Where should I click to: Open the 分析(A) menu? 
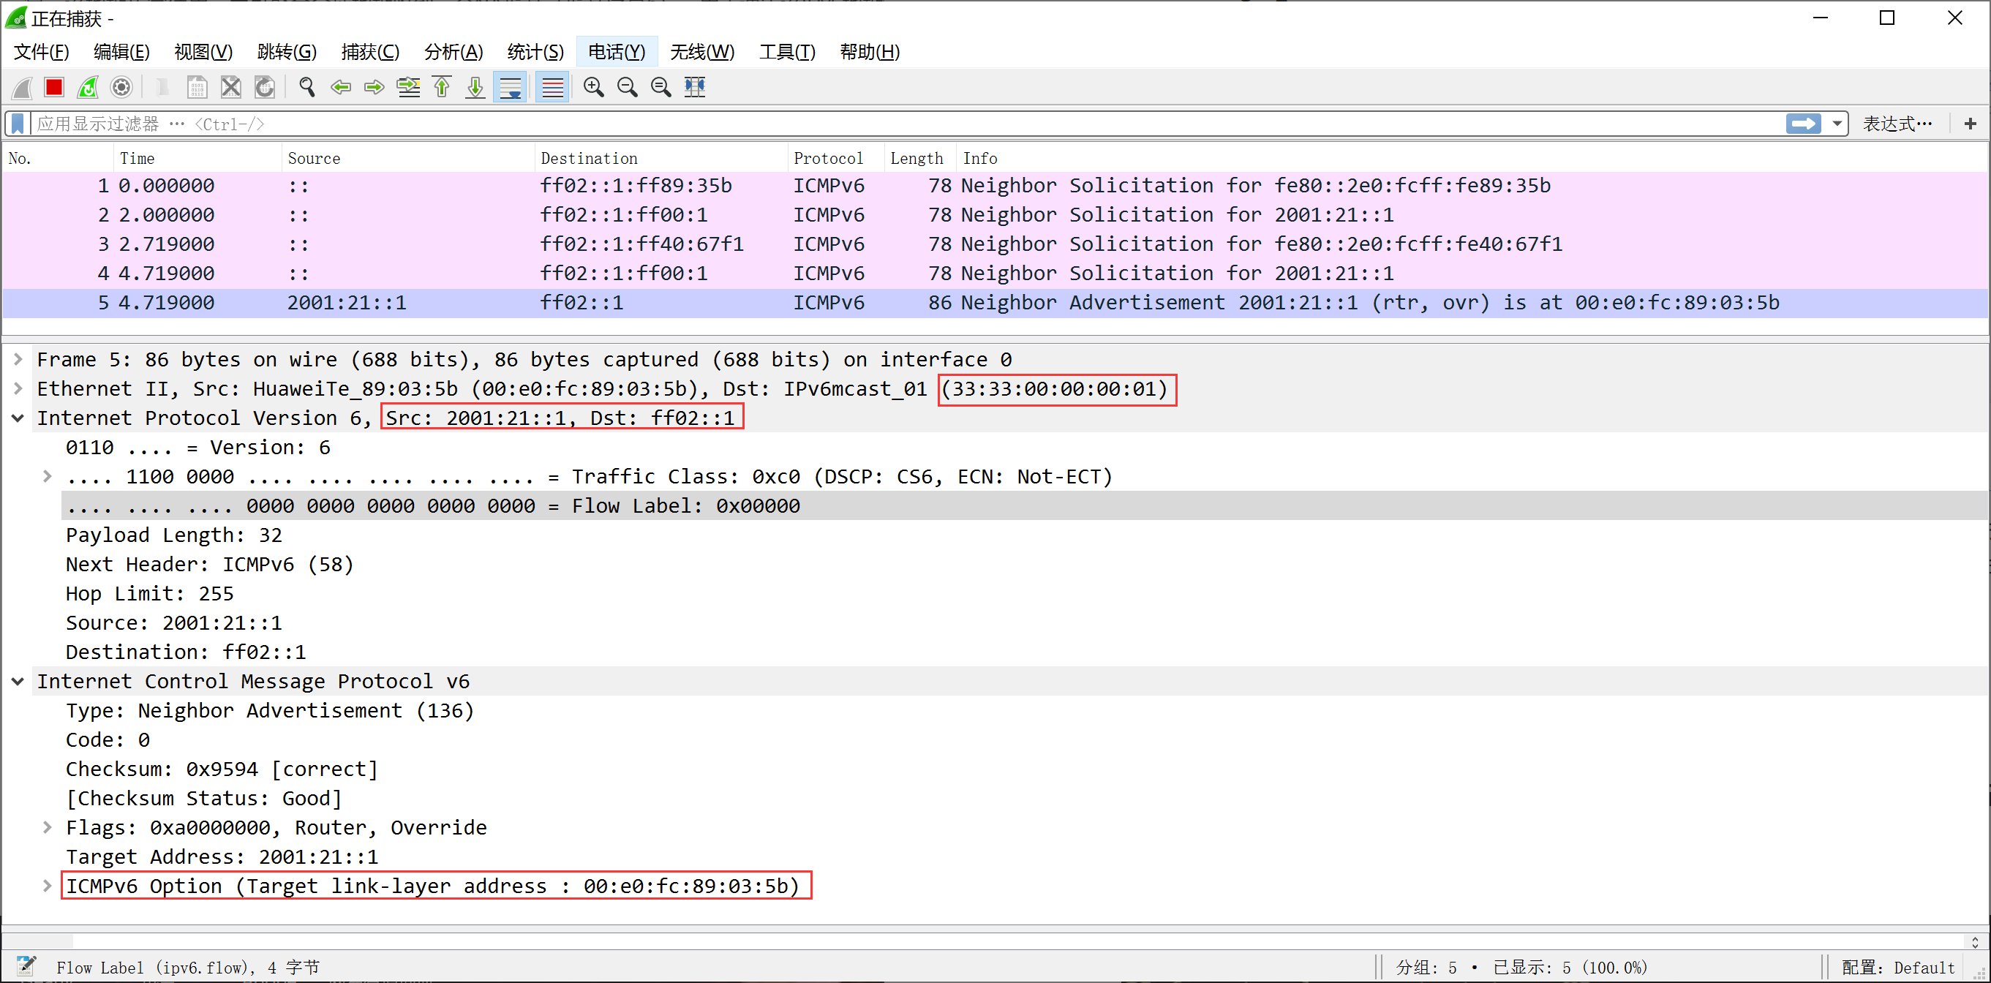click(453, 52)
